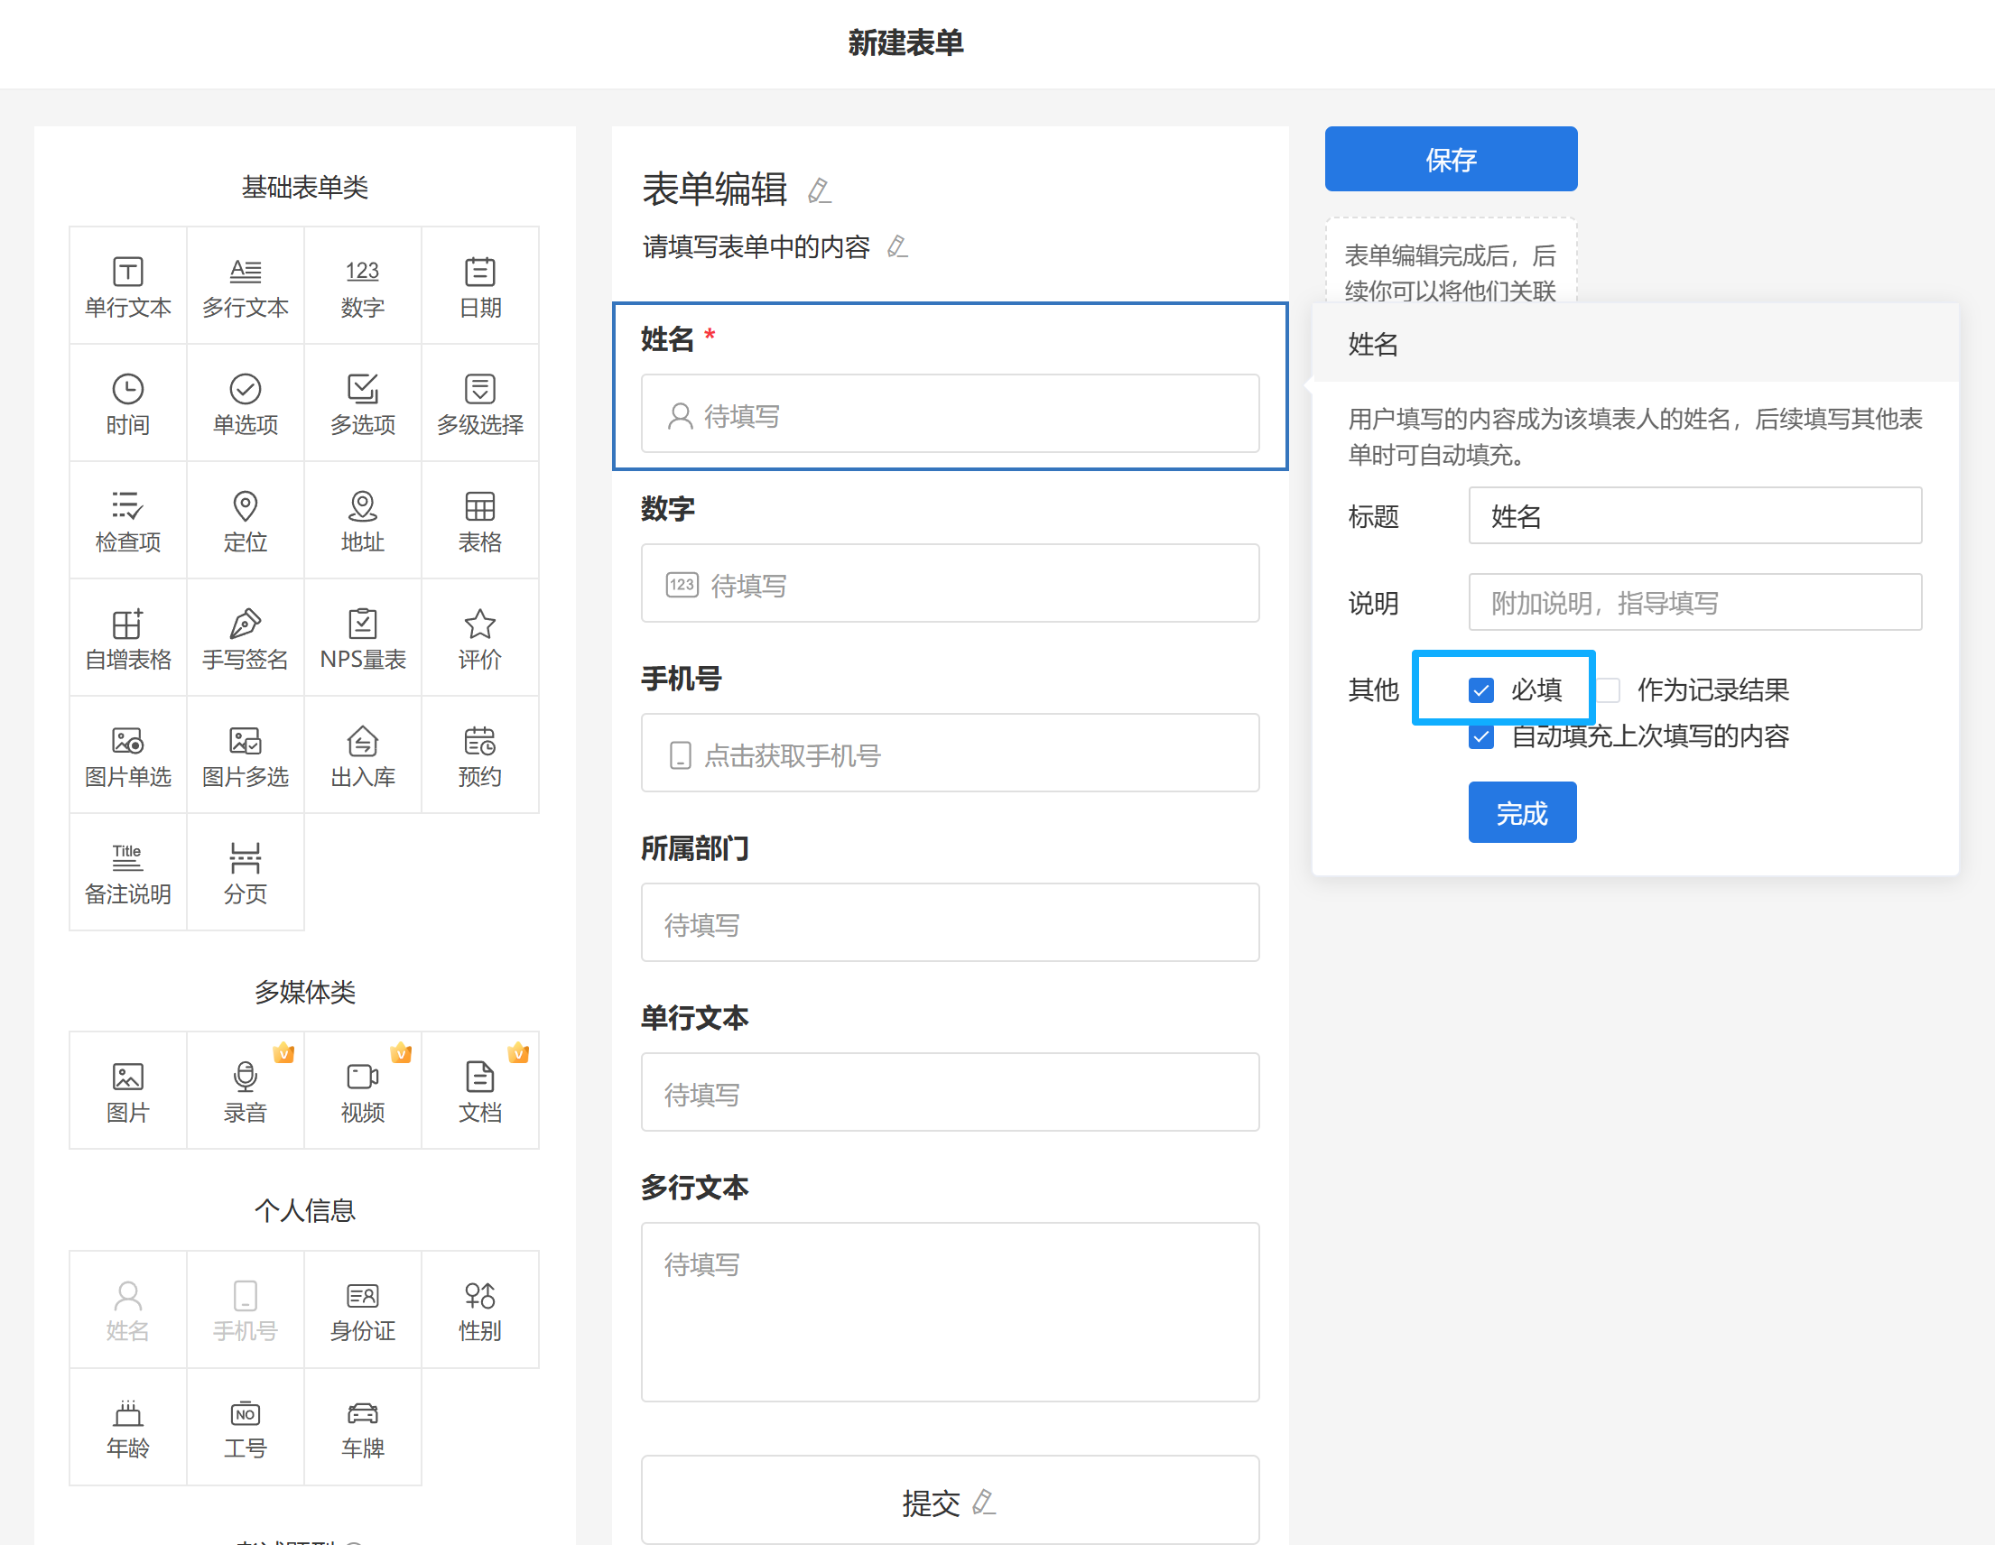Edit the form description pencil icon
Screen dimensions: 1995x1545
(897, 246)
